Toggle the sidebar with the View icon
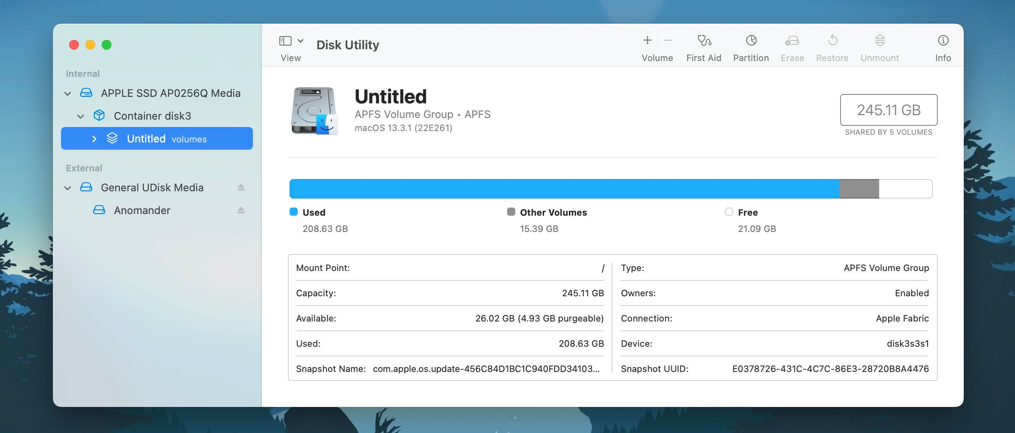 285,41
